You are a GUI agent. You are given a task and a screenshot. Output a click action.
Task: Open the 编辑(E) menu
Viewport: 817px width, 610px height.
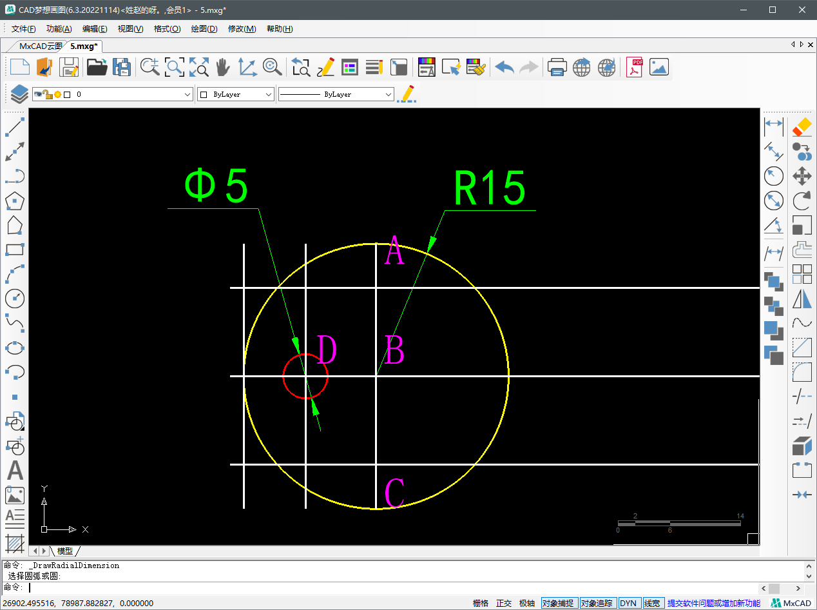[x=95, y=29]
